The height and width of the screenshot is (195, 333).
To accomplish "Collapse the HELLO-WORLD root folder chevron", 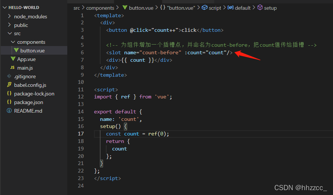I will pos(5,7).
